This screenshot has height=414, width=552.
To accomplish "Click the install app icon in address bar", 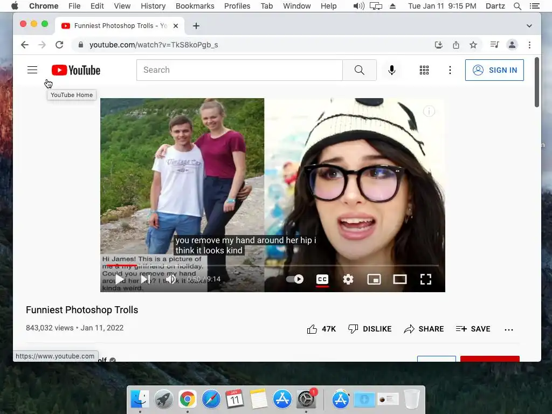I will [439, 45].
